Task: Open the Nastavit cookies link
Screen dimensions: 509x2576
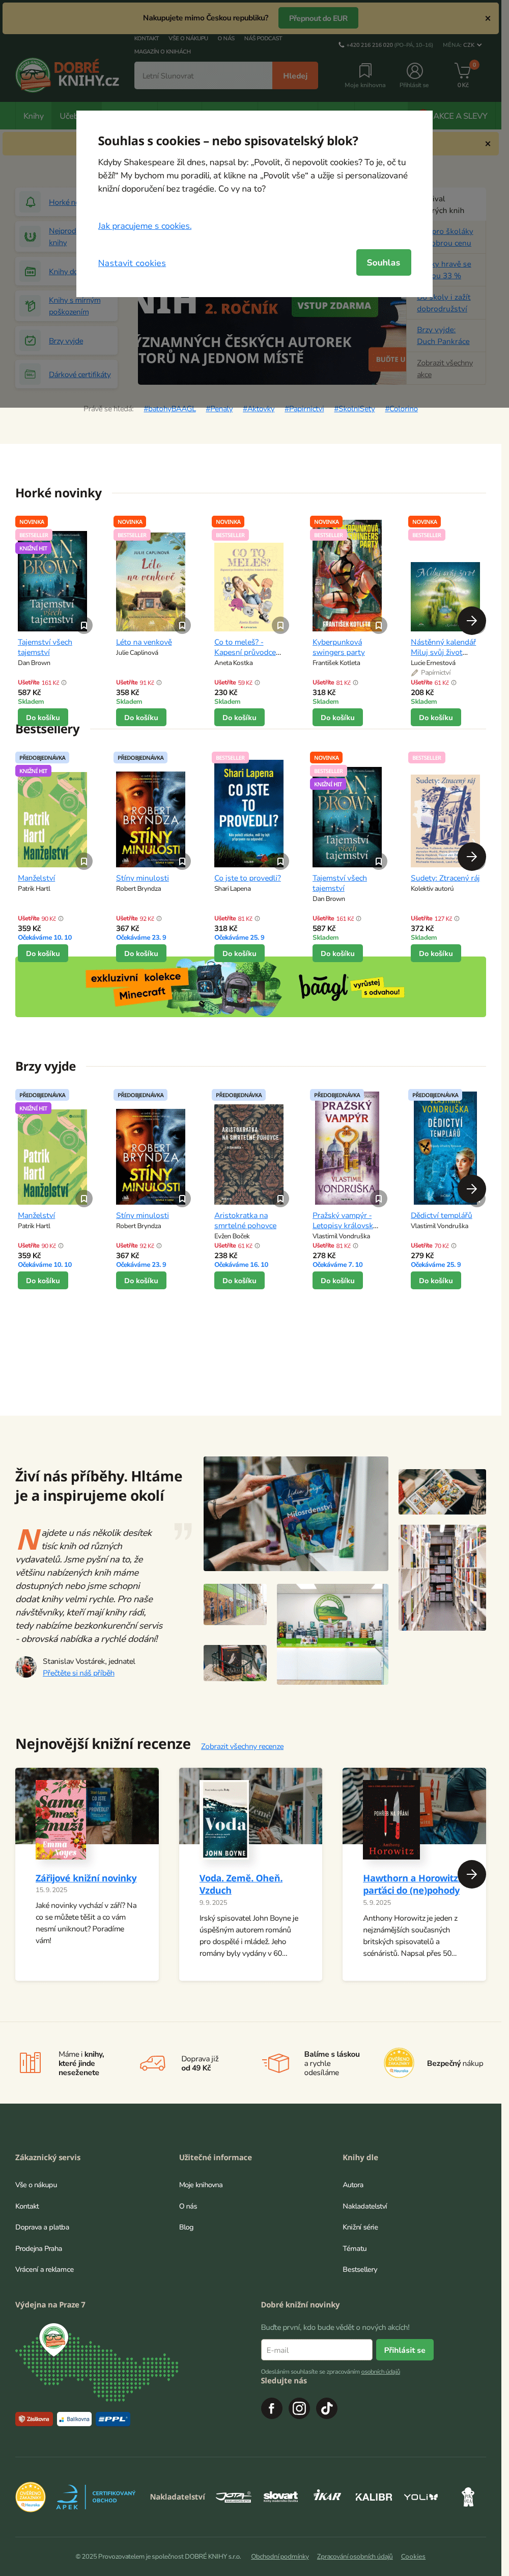Action: tap(132, 263)
